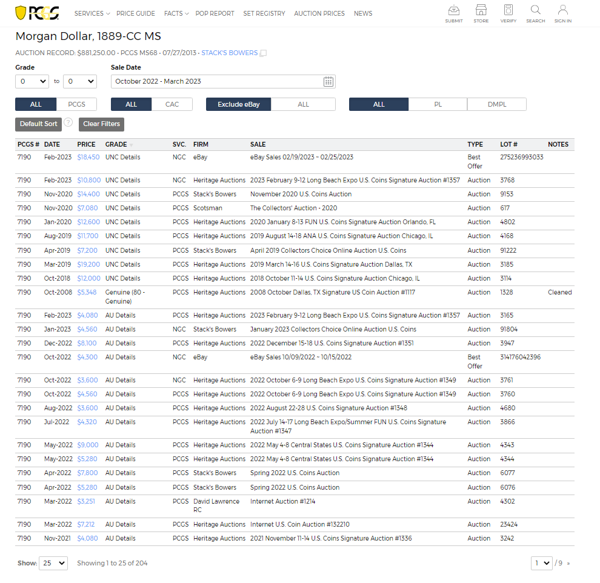Select the ALL grading service toggle
Image resolution: width=600 pixels, height=583 pixels.
pyautogui.click(x=36, y=104)
